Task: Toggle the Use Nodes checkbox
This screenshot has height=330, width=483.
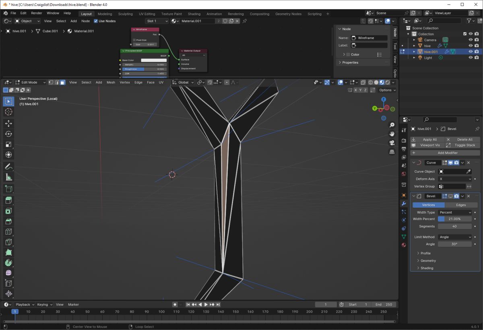Action: [96, 21]
